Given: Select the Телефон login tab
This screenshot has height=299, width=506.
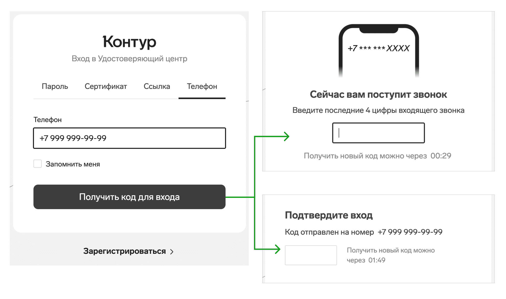Looking at the screenshot, I should tap(201, 86).
